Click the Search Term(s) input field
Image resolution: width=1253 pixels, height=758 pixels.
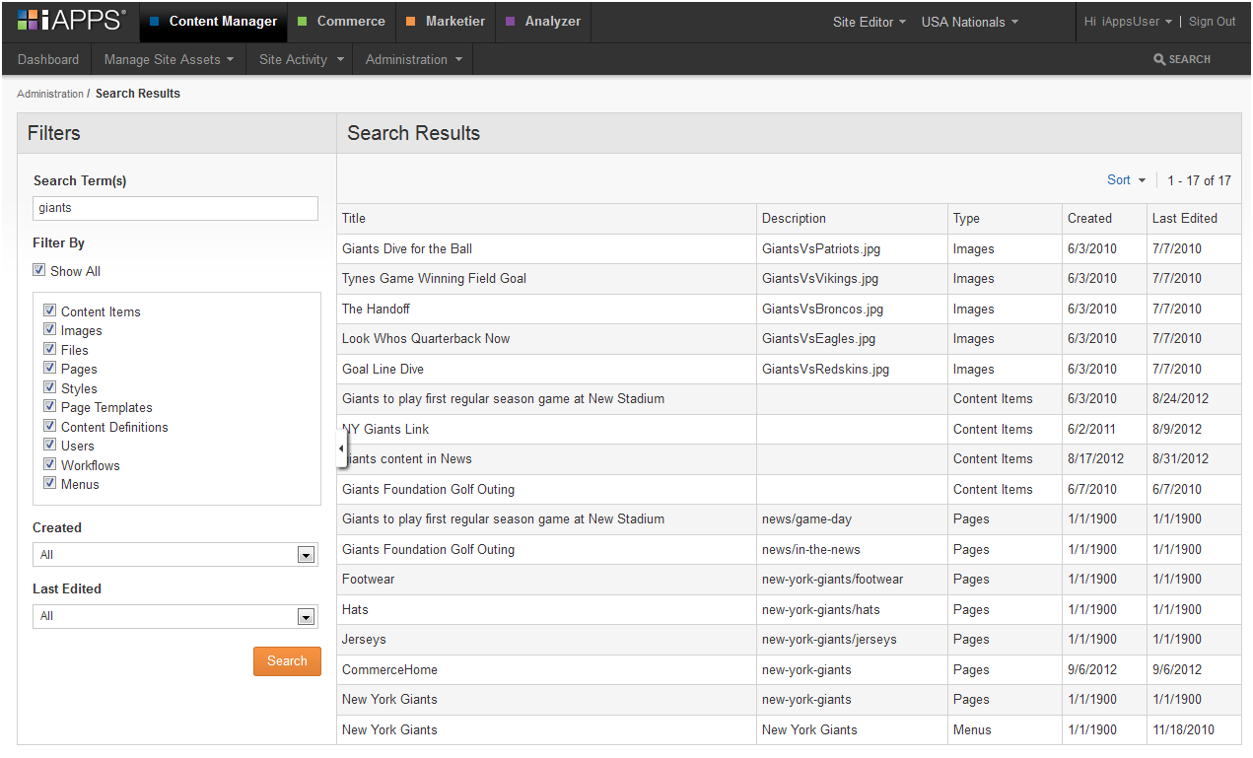click(x=175, y=208)
